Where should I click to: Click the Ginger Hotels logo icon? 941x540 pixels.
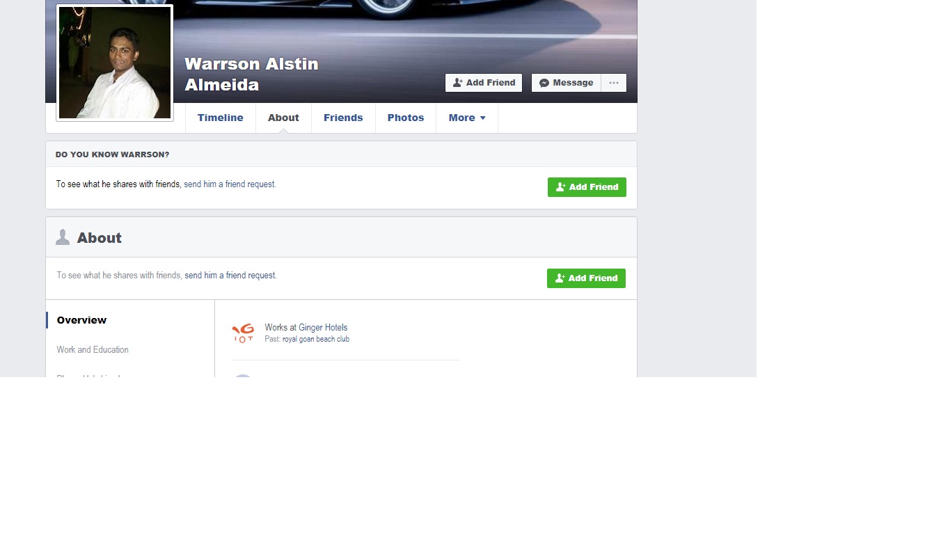[243, 333]
